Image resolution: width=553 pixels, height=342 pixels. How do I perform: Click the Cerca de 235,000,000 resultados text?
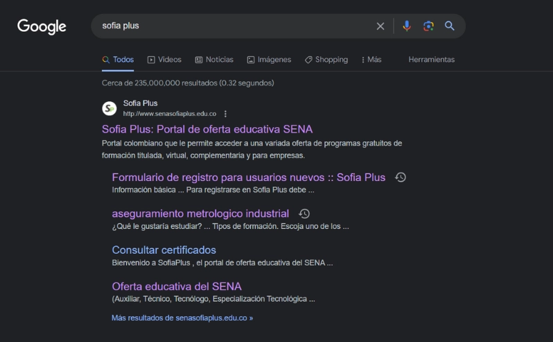[188, 83]
